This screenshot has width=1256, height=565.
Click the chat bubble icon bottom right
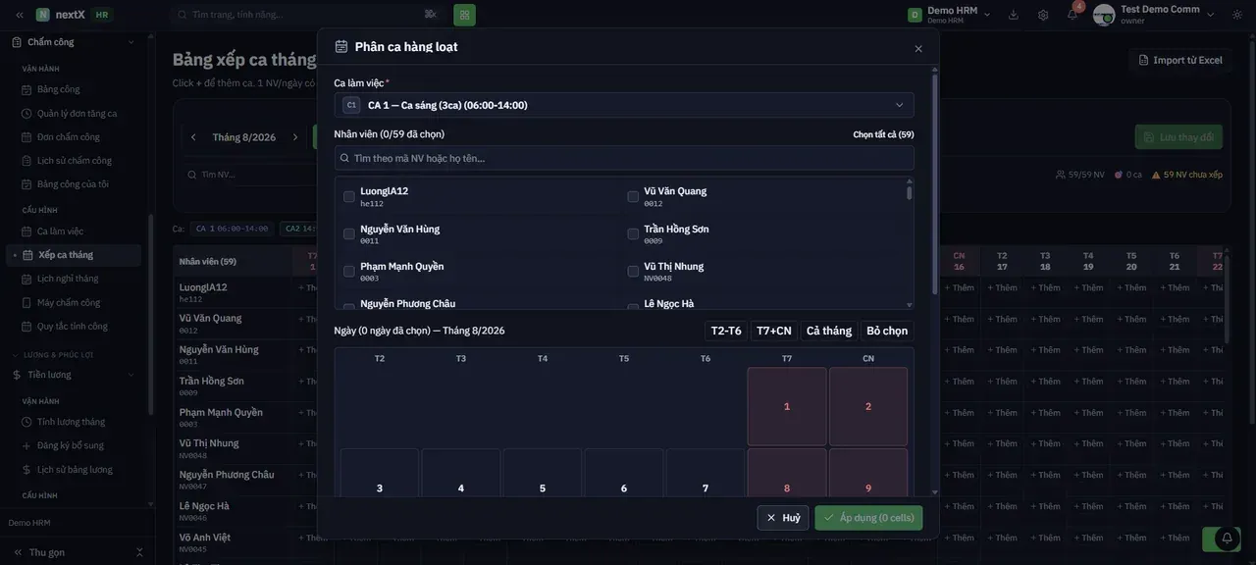tap(1226, 539)
